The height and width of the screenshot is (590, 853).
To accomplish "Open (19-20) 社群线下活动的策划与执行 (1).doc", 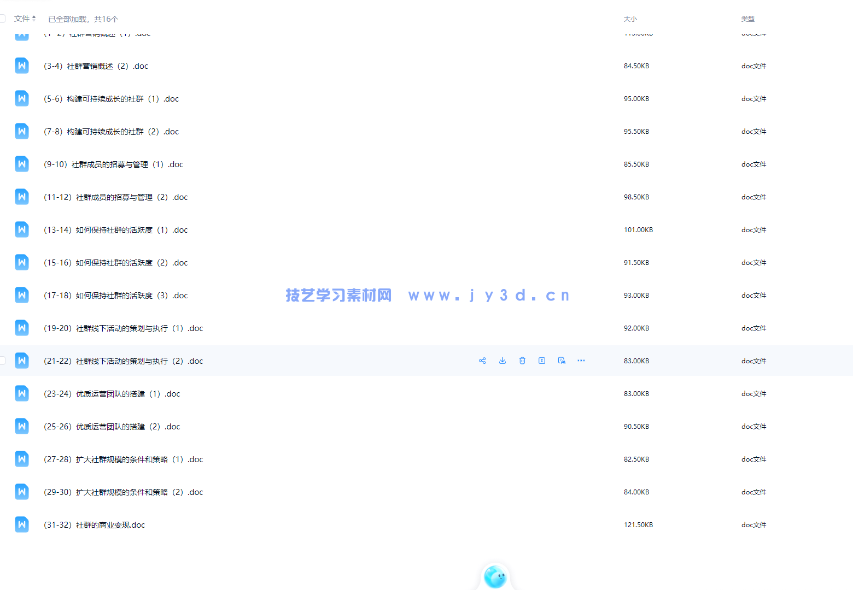I will 123,328.
